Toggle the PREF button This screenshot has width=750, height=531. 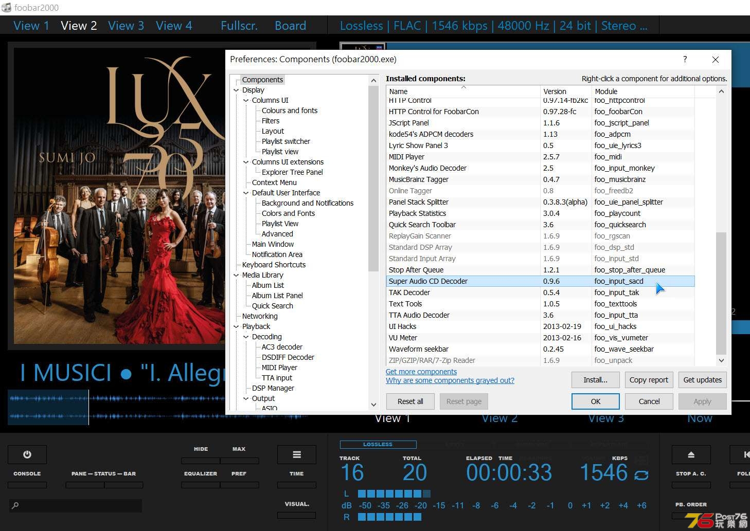pos(239,485)
